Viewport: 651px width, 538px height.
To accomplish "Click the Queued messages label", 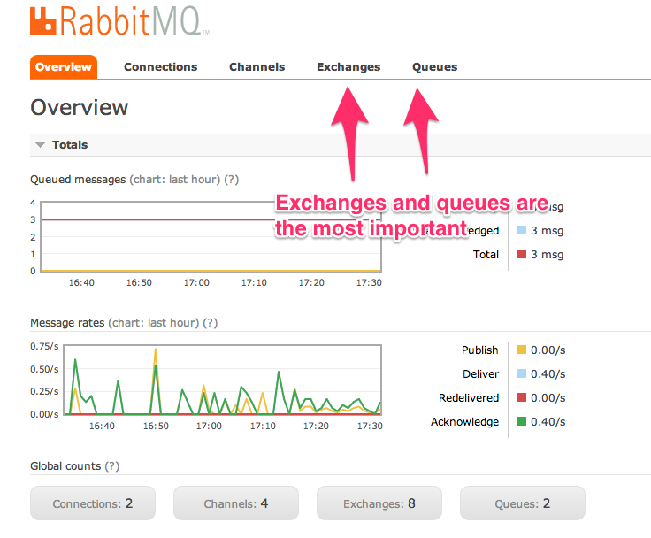I will pyautogui.click(x=78, y=180).
